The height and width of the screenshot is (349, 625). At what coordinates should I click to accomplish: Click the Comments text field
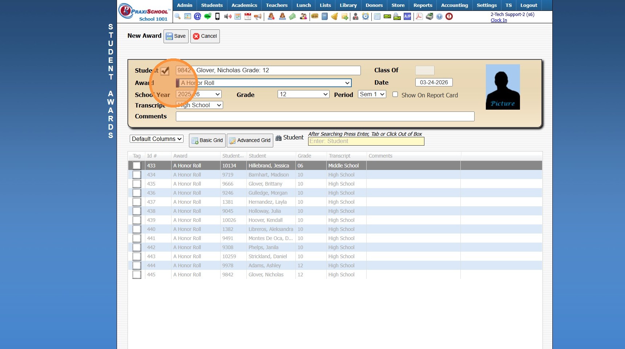pos(325,116)
